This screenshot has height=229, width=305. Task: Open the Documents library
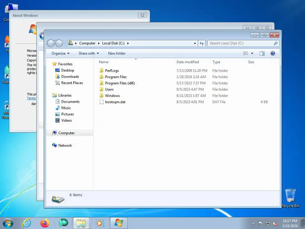click(70, 101)
